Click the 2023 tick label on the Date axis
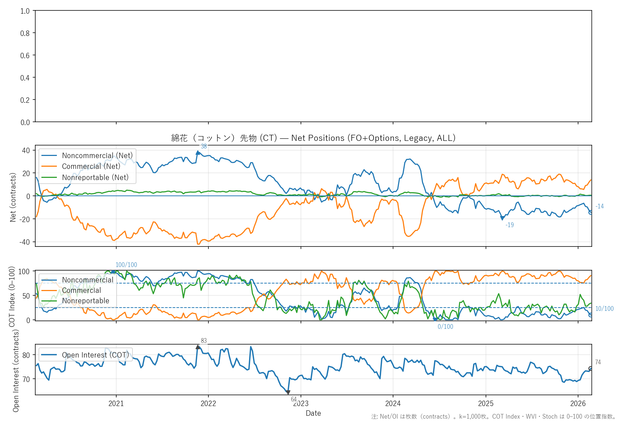Screen dimensions: 622x424 tap(301, 404)
